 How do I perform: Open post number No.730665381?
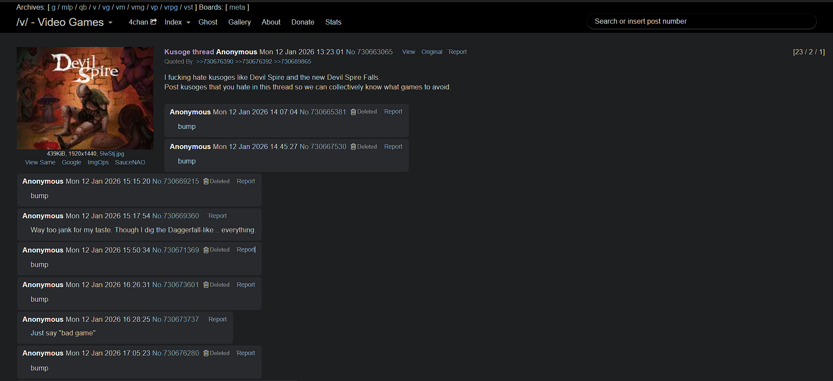(x=323, y=112)
